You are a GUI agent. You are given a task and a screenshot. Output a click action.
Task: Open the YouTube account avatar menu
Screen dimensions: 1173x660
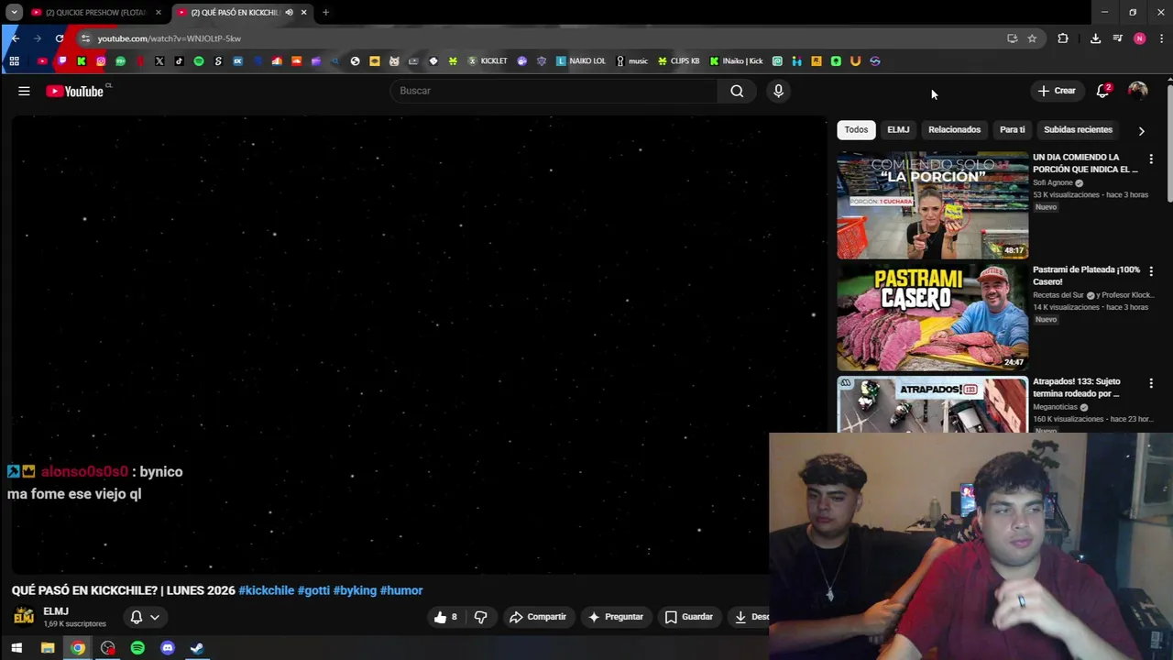click(x=1137, y=91)
